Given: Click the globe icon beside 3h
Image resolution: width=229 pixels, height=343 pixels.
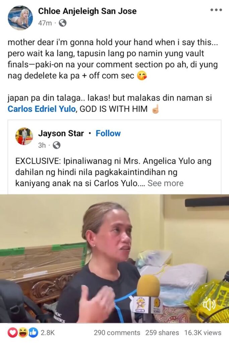Looking at the screenshot, I should [x=56, y=145].
